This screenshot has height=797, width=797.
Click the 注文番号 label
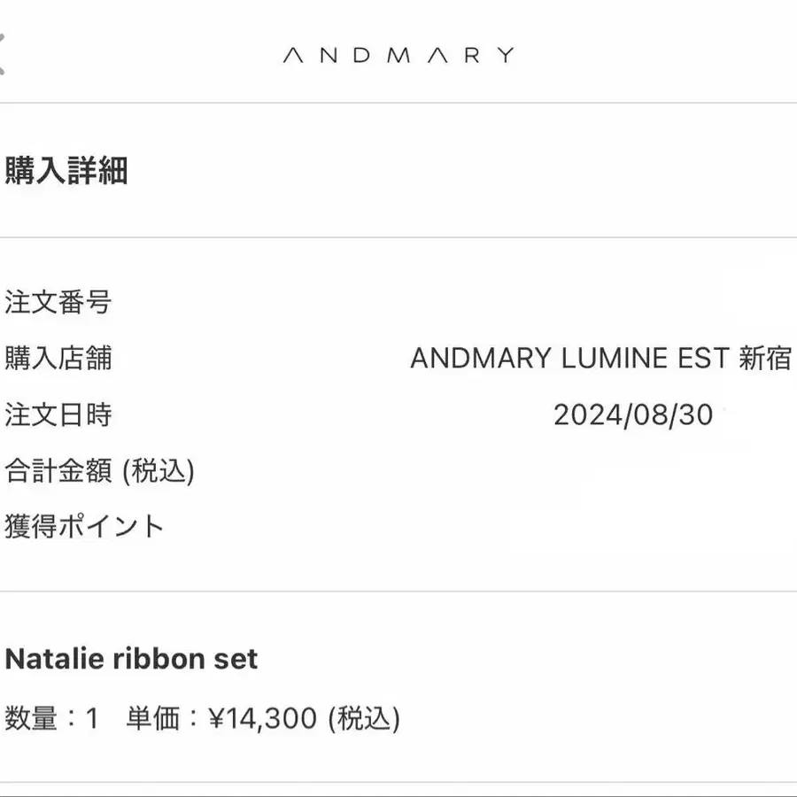pyautogui.click(x=58, y=303)
